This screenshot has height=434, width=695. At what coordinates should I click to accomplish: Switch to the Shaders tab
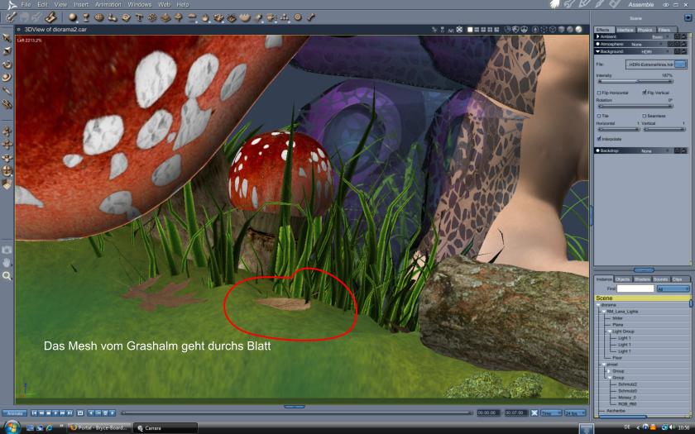click(x=642, y=279)
